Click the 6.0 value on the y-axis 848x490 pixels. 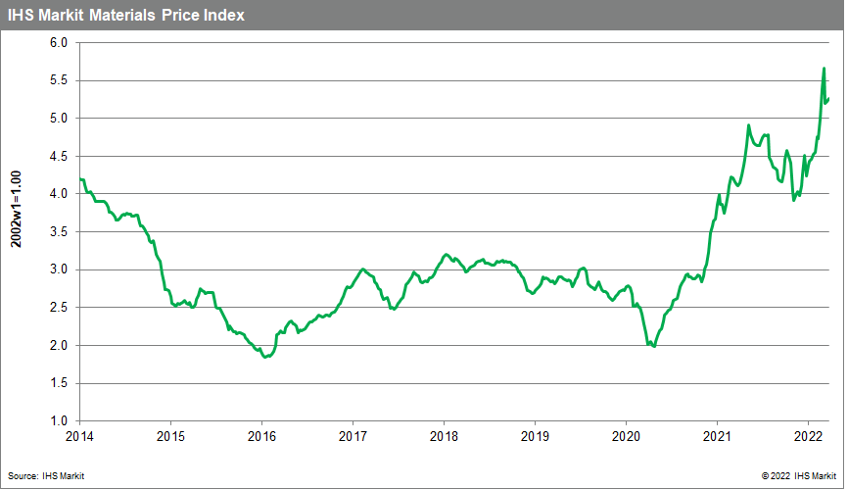pos(58,43)
